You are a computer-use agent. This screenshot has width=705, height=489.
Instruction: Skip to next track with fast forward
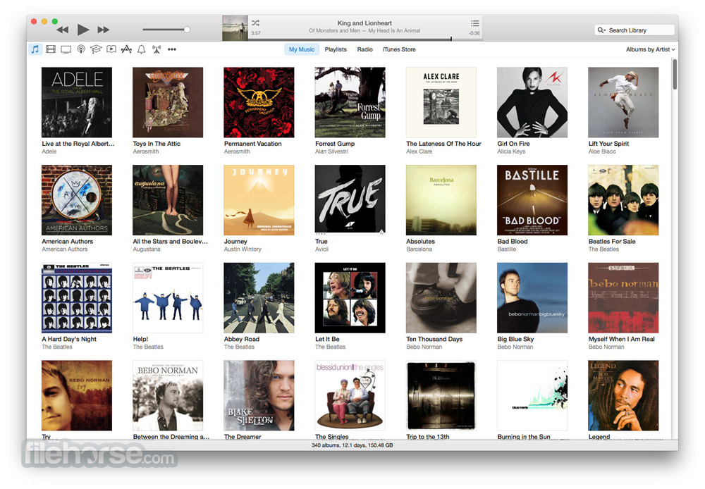(x=104, y=30)
